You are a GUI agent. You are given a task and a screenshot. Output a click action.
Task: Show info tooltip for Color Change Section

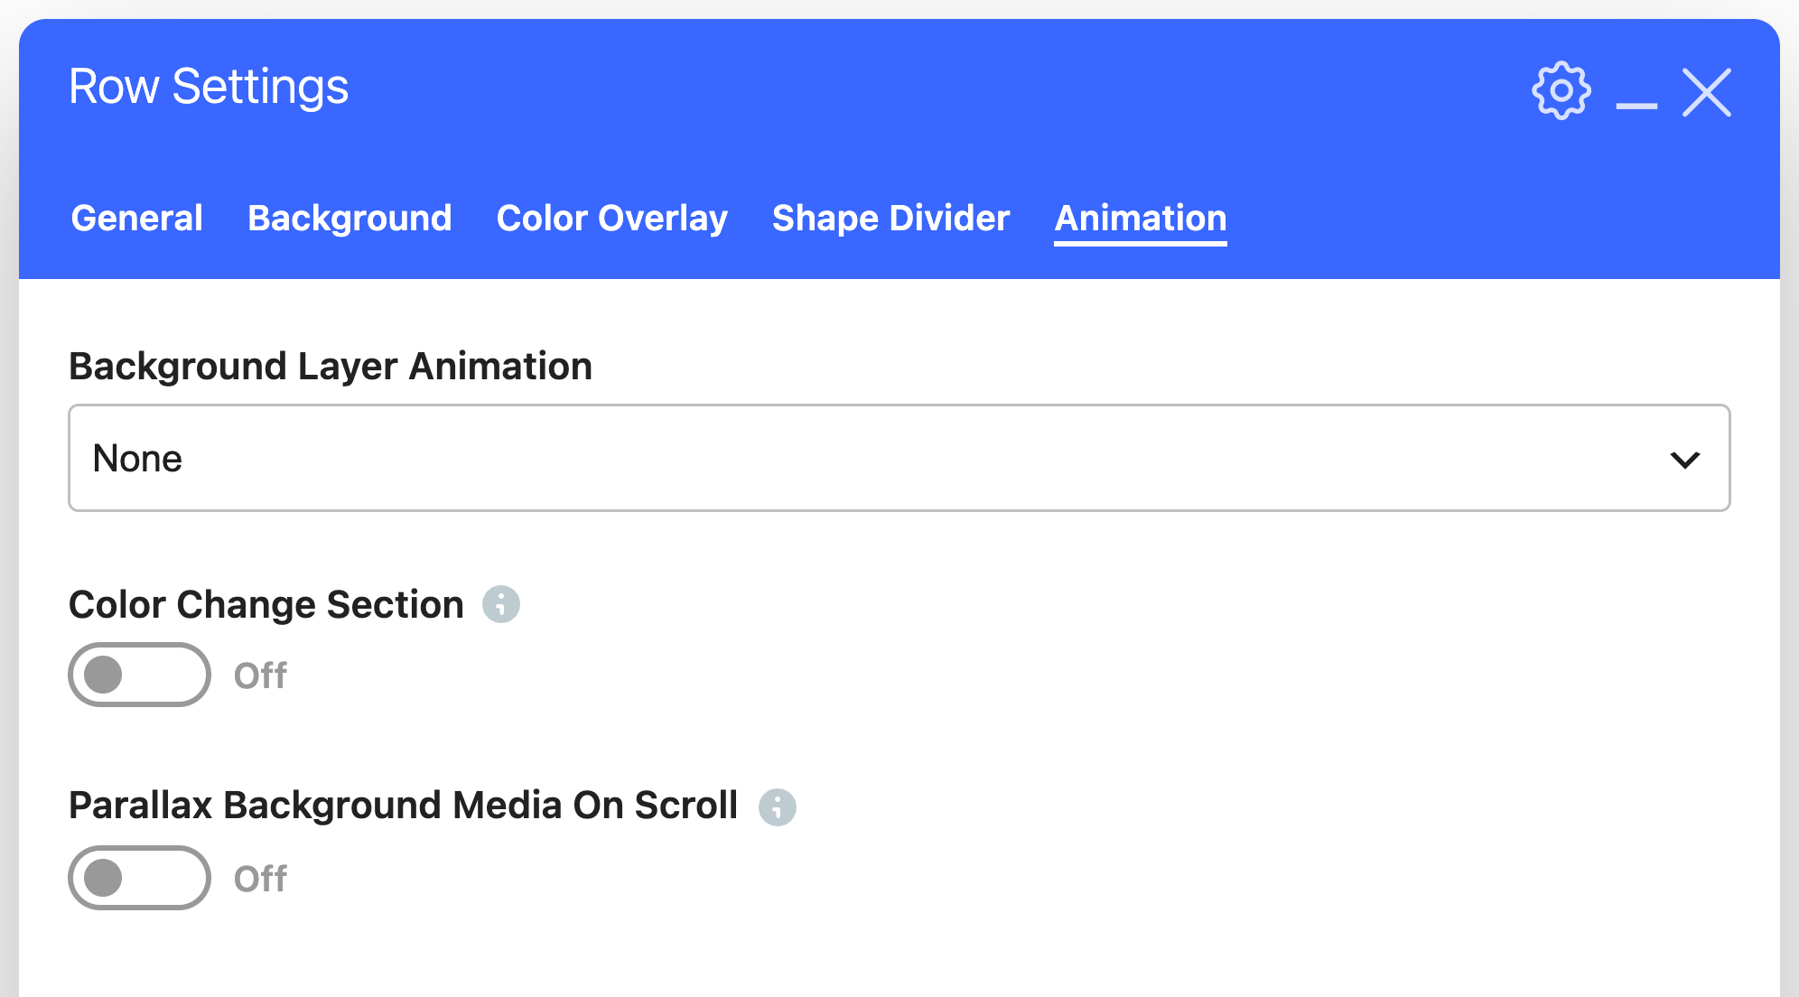(x=501, y=604)
